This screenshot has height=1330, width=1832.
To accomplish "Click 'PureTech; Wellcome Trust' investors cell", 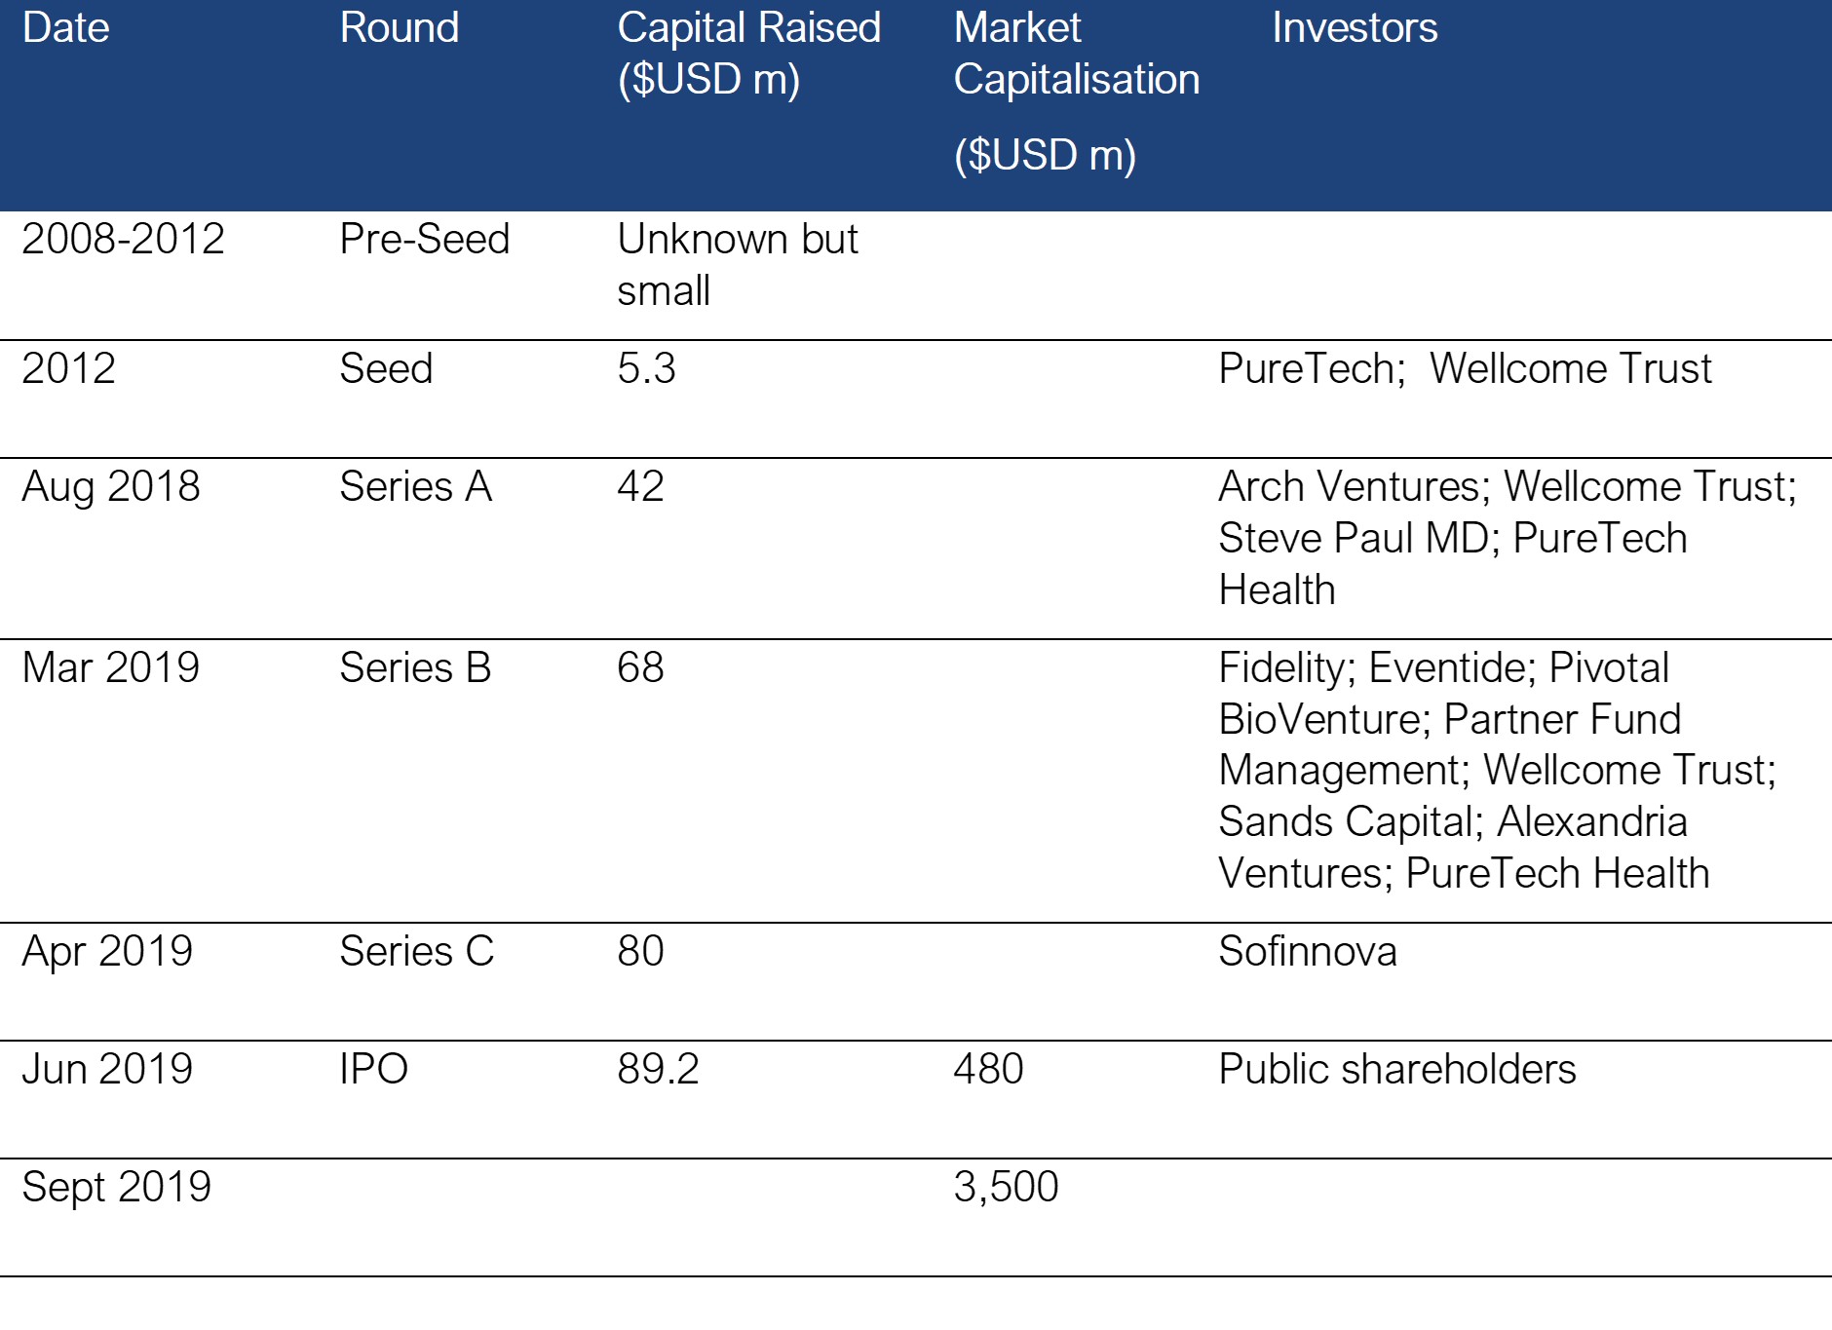I will (1464, 369).
